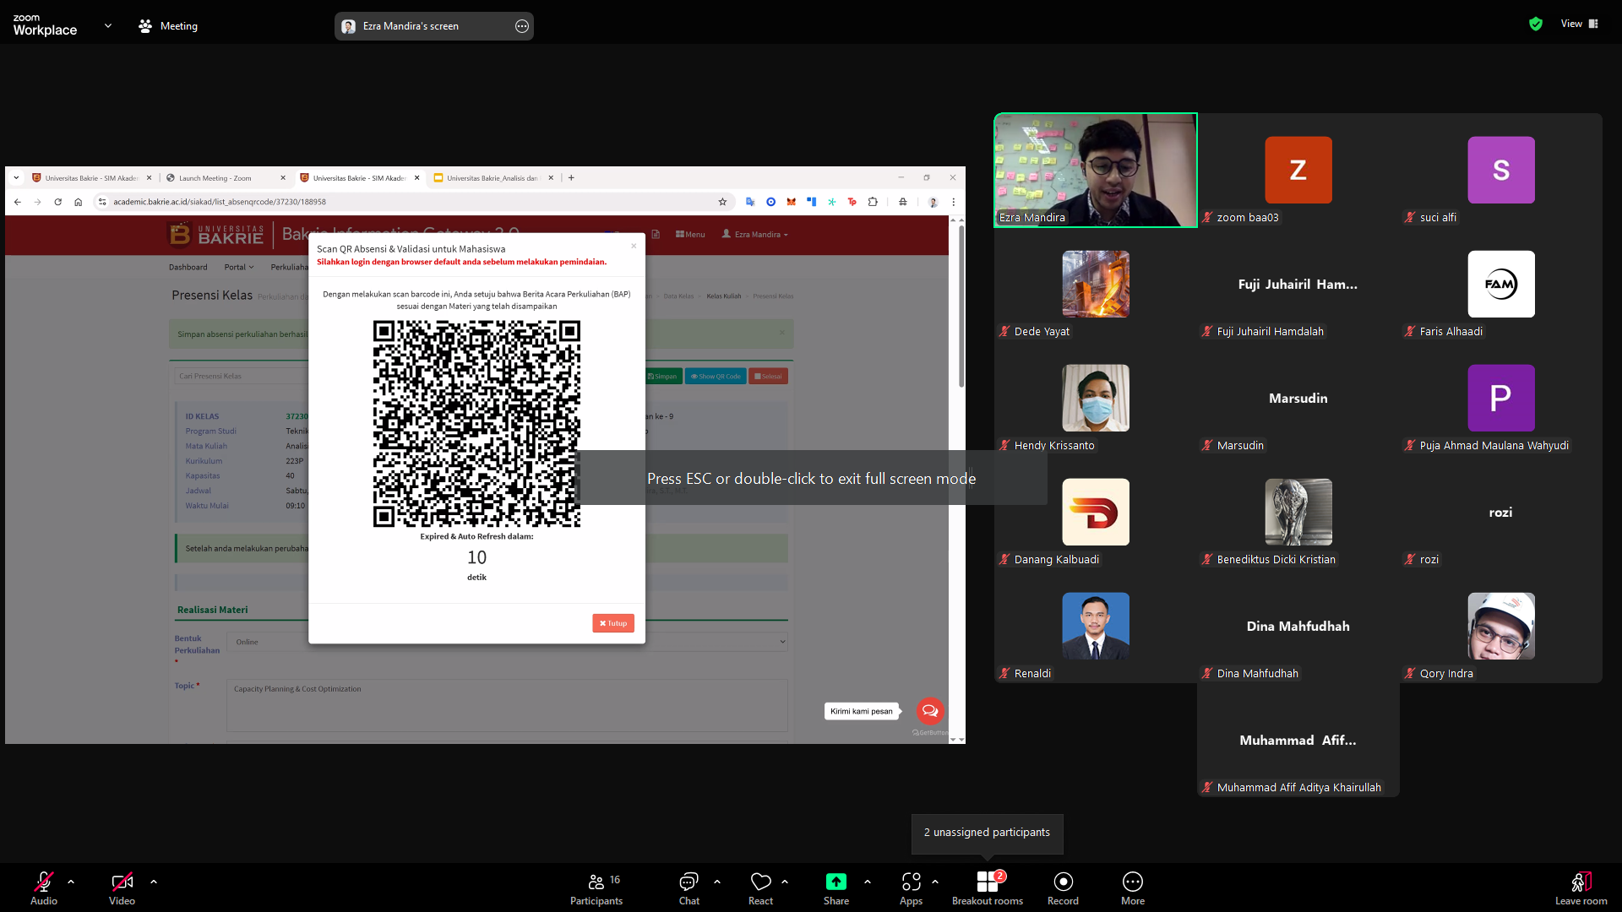Open the red live chat bubble
The height and width of the screenshot is (912, 1622).
(x=930, y=711)
